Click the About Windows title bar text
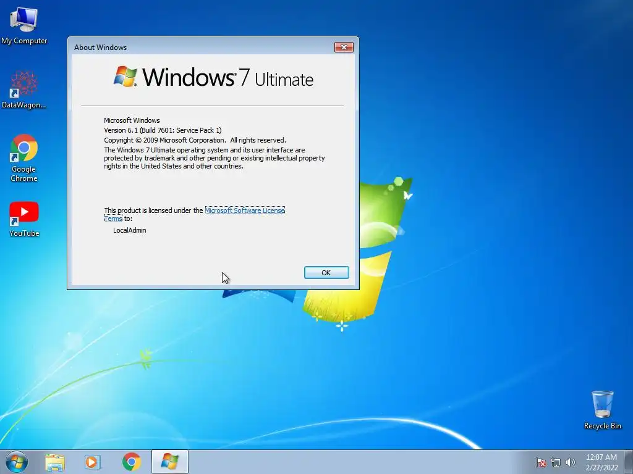 click(101, 47)
